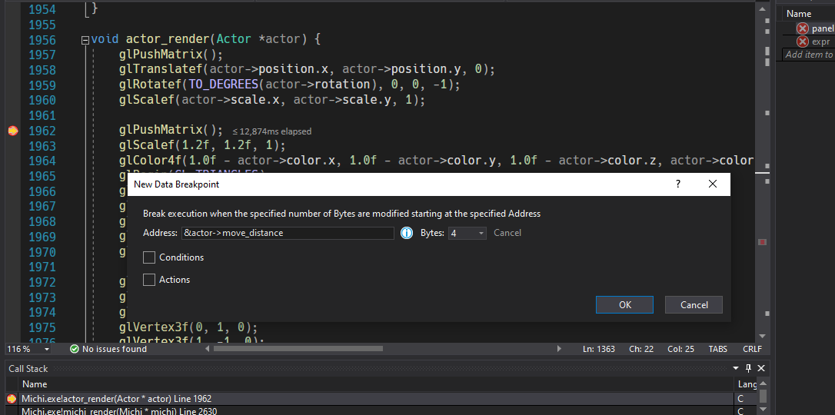This screenshot has width=835, height=415.
Task: Click Name column header in Watch panel
Action: 799,14
